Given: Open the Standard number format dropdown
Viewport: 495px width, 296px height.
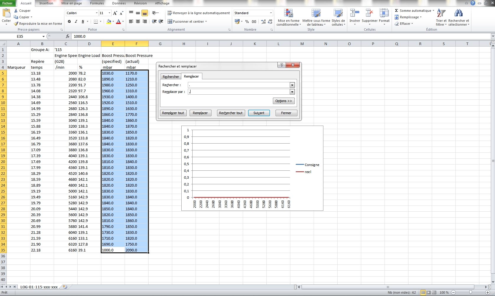Looking at the screenshot, I should coord(271,13).
